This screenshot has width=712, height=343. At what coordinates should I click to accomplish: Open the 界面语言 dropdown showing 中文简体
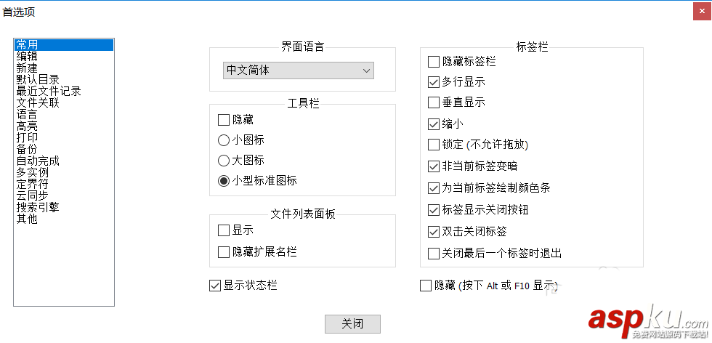[298, 70]
